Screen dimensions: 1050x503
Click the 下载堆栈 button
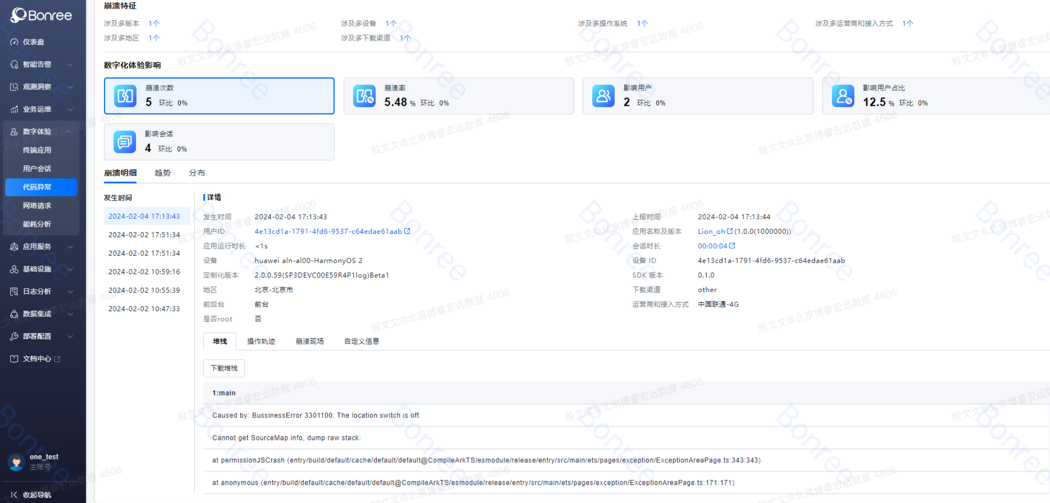pos(224,368)
